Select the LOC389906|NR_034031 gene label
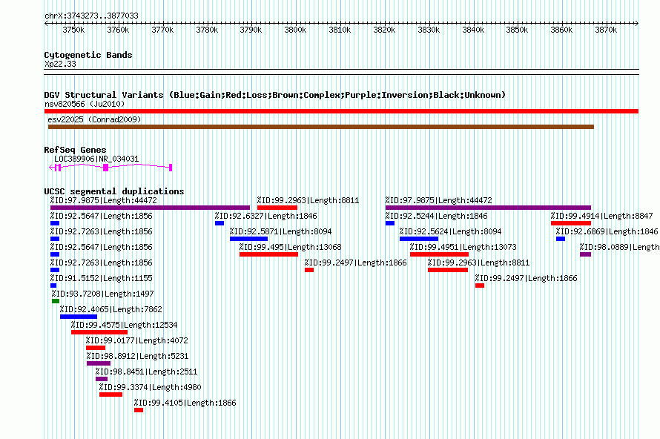660x439 pixels. click(96, 159)
